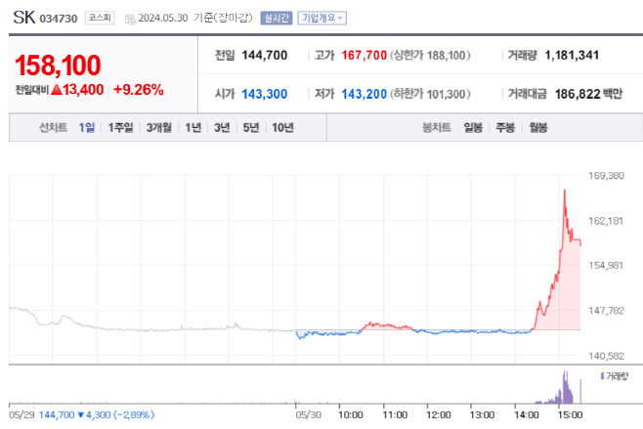
Task: Click the stock code 034730
Action: 59,19
